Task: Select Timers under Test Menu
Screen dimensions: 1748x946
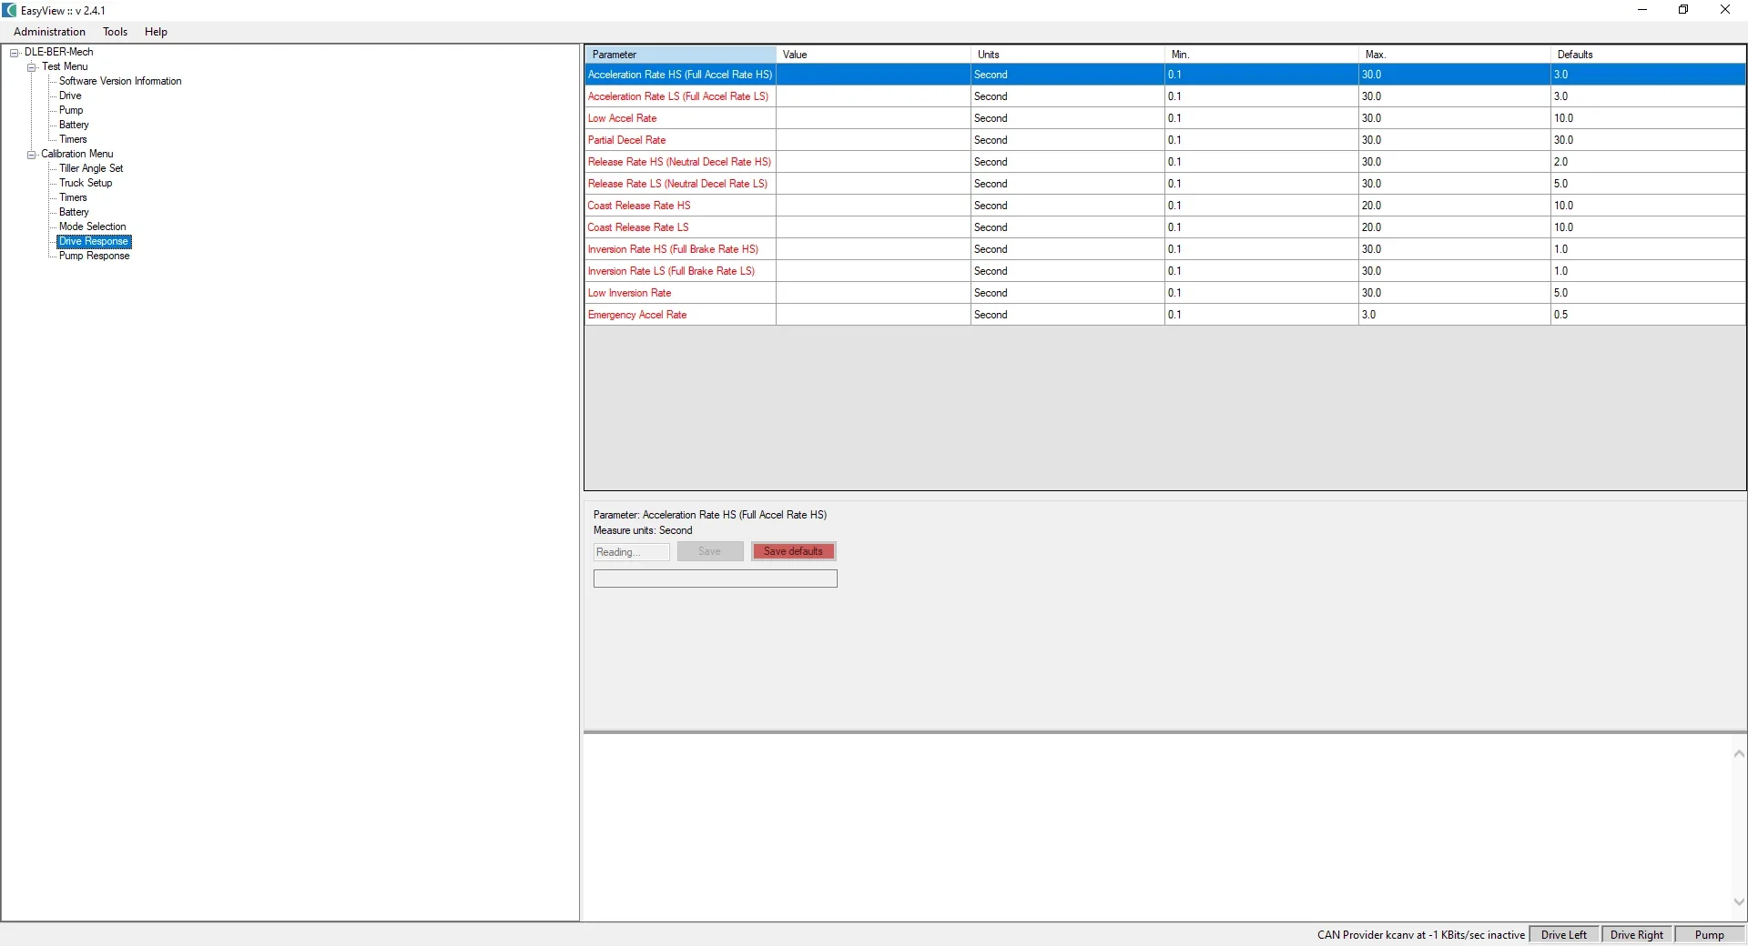Action: coord(73,139)
